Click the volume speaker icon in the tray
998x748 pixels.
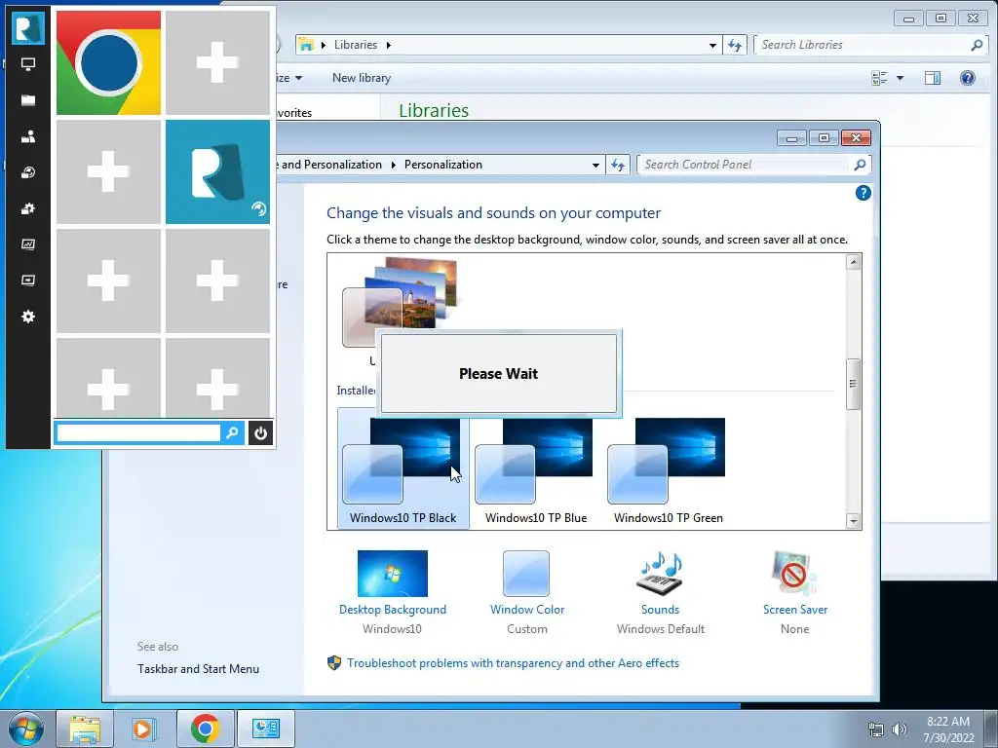[x=900, y=729]
